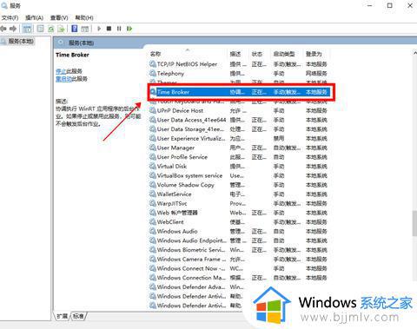417x329 pixels.
Task: Select the Volume Shadow Copy service name
Action: [185, 185]
